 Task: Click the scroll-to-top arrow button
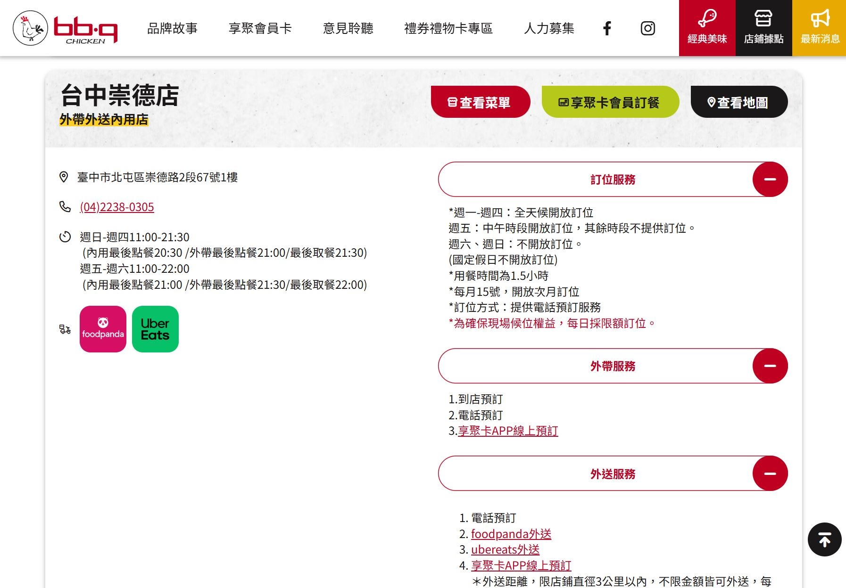pos(824,539)
